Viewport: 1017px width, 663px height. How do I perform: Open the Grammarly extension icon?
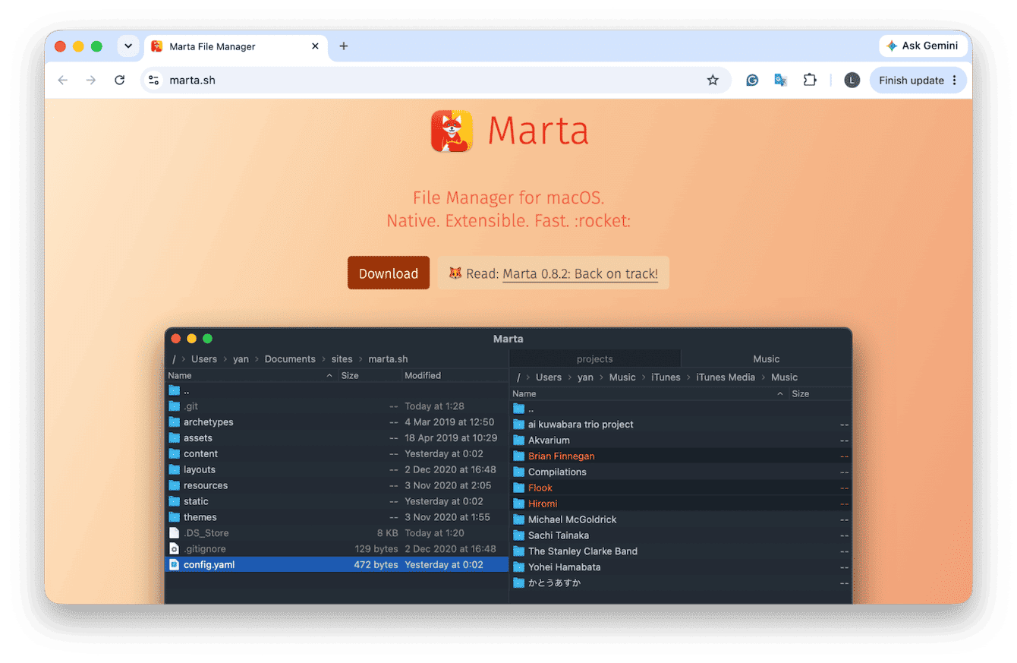click(752, 80)
